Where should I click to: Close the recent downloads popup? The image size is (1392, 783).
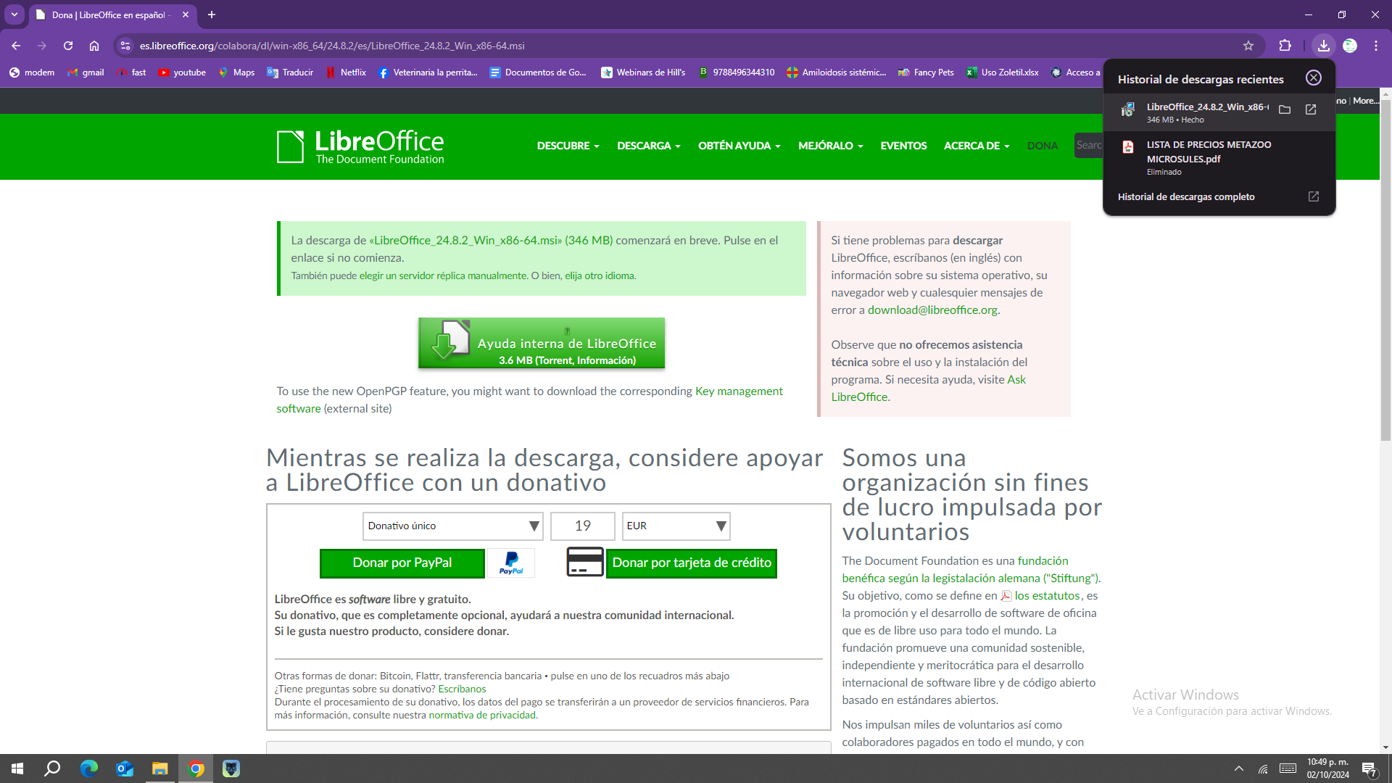(1314, 78)
